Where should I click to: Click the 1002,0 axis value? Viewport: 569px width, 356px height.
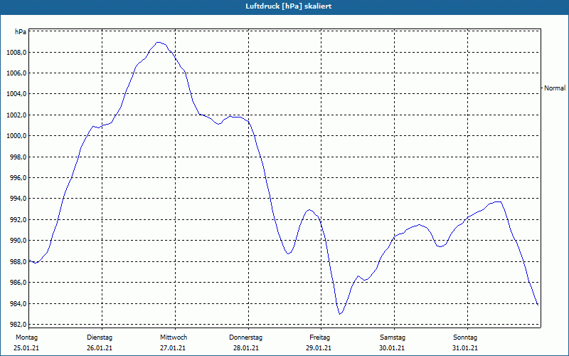click(16, 115)
